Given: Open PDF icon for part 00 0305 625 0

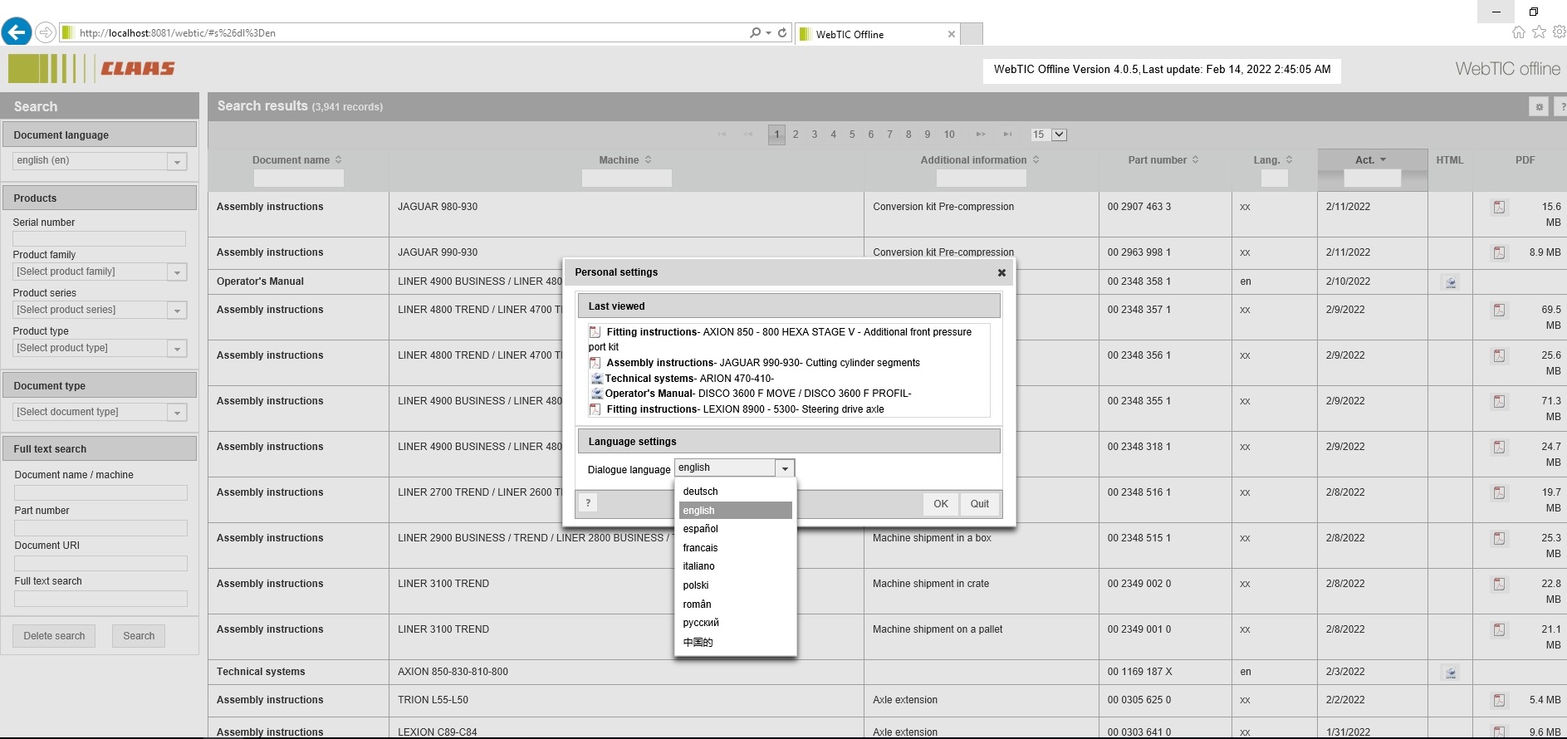Looking at the screenshot, I should (x=1499, y=700).
